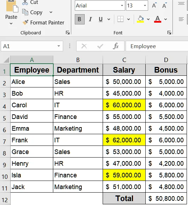
Task: Click the $45,000.00 salary cell
Action: point(124,93)
